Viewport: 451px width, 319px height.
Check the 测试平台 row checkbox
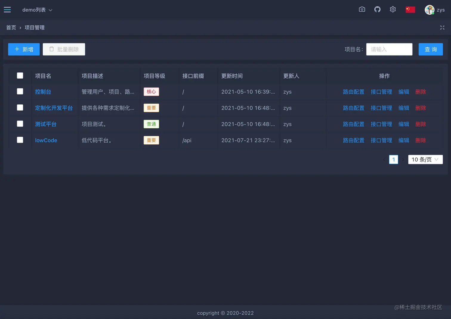[x=20, y=124]
